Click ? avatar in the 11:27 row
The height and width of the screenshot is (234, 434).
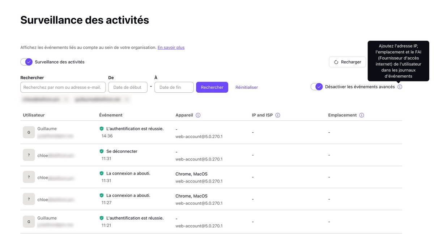click(29, 199)
